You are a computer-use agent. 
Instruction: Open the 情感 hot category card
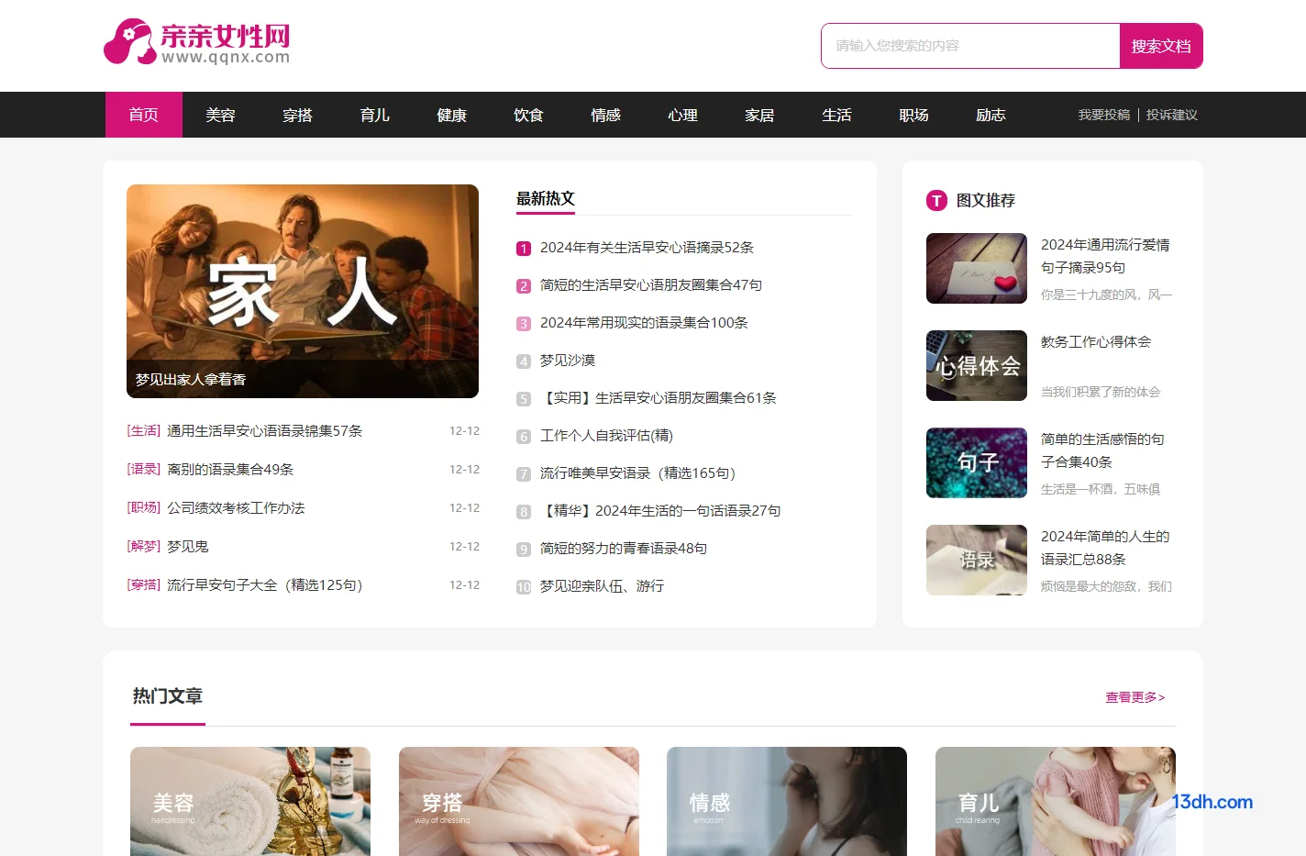click(787, 802)
